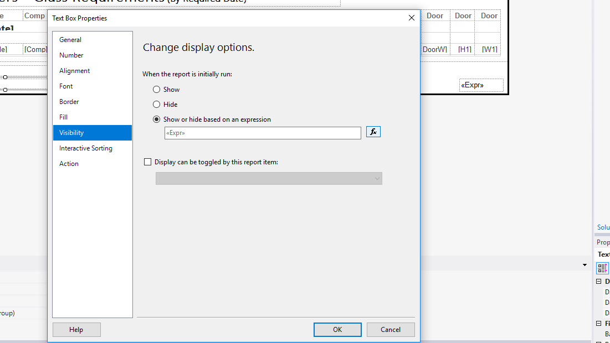Screen dimensions: 610x343
Task: Close the Text Box Properties dialog
Action: coord(411,18)
